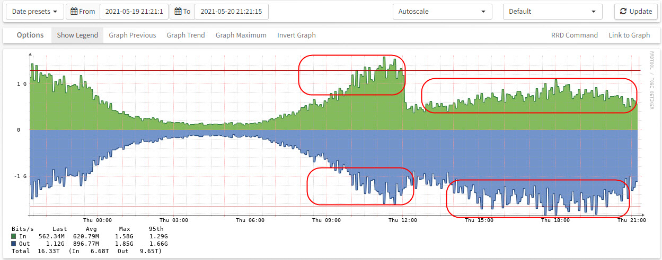Click the refresh icon on Update button

(x=623, y=12)
